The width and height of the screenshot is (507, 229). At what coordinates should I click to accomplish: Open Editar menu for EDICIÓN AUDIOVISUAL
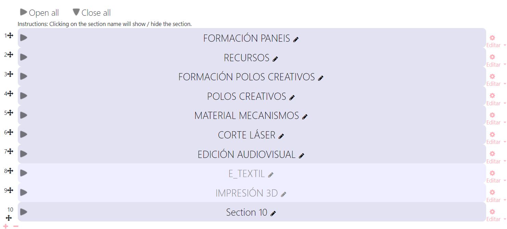click(x=495, y=161)
